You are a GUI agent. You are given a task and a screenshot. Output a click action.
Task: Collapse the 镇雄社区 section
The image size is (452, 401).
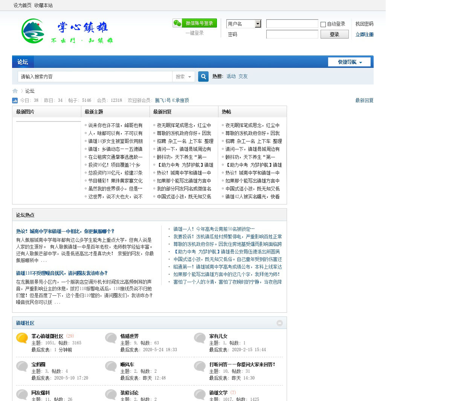pos(279,323)
